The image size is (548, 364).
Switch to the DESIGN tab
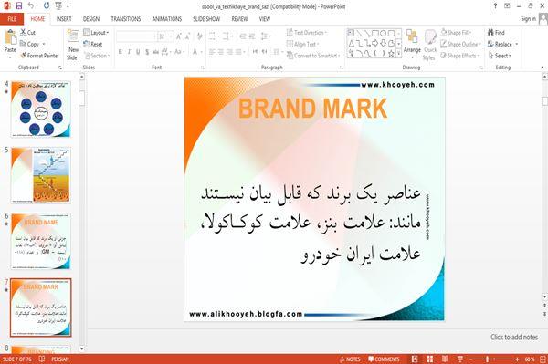coord(91,19)
